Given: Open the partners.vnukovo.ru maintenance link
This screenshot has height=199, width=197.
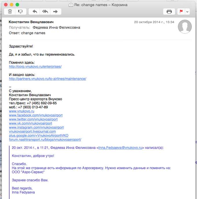Looking at the screenshot, I should coord(47,79).
